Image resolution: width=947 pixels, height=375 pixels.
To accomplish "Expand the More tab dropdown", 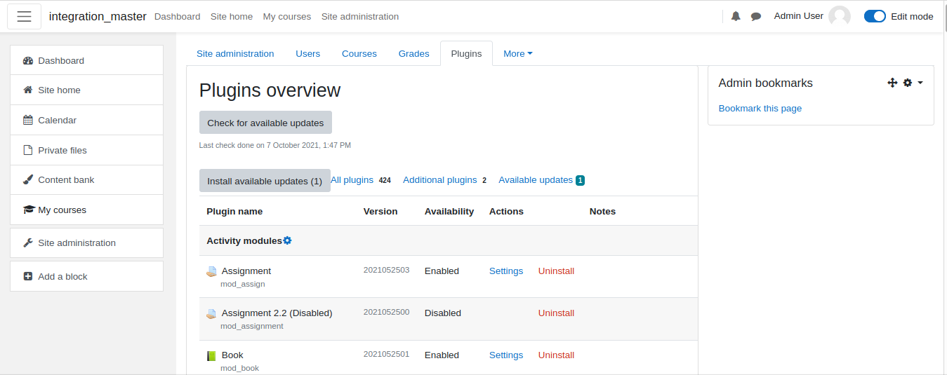I will (x=518, y=53).
